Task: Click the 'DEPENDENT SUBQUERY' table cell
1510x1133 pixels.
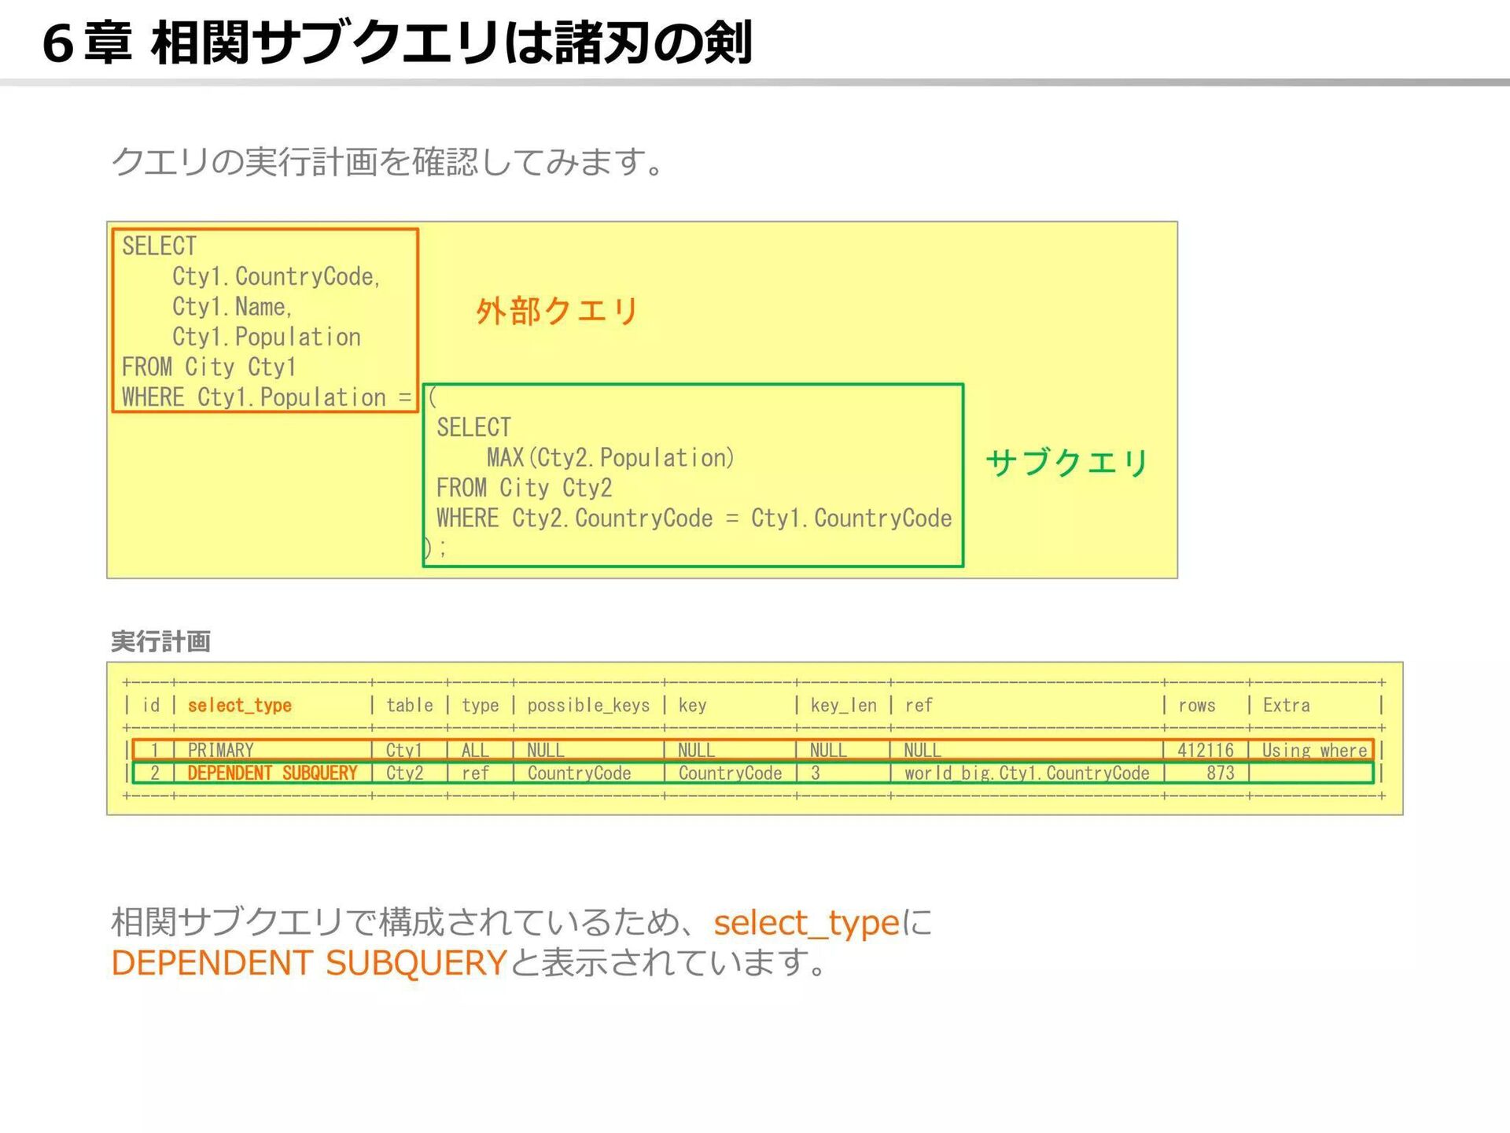Action: click(272, 773)
